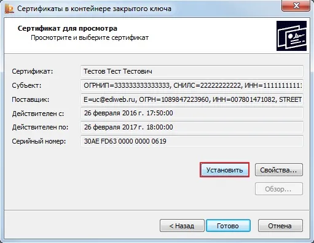Click the Действителен с: label
The width and height of the screenshot is (314, 243).
pos(38,114)
